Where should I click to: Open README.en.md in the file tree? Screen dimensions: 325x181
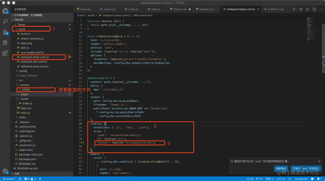point(27,168)
